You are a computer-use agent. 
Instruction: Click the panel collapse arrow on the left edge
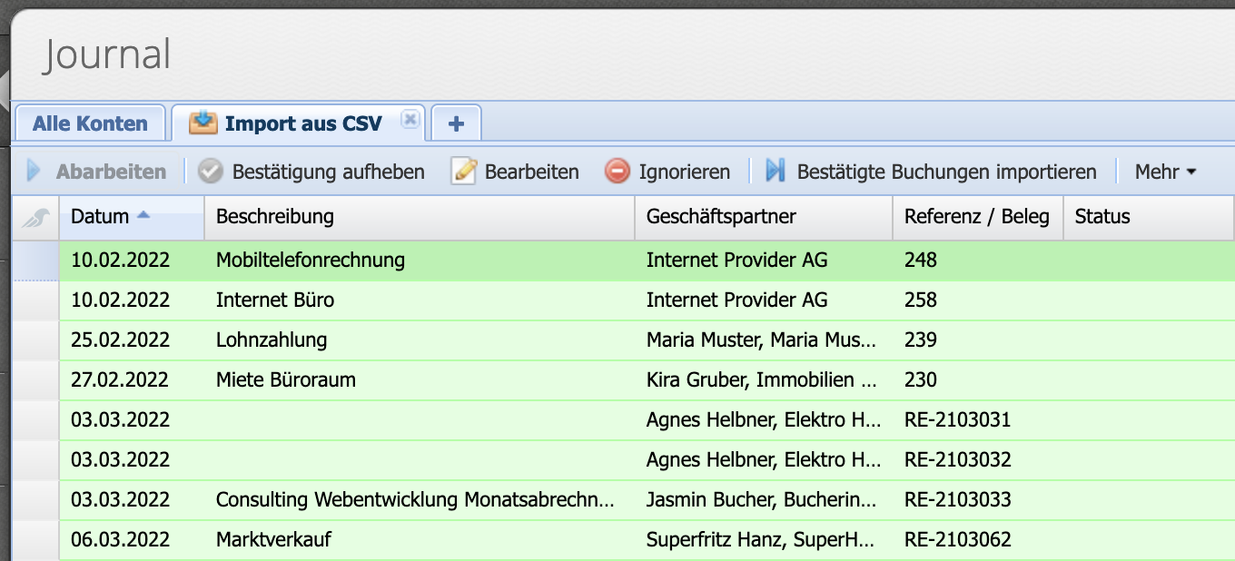(x=6, y=85)
